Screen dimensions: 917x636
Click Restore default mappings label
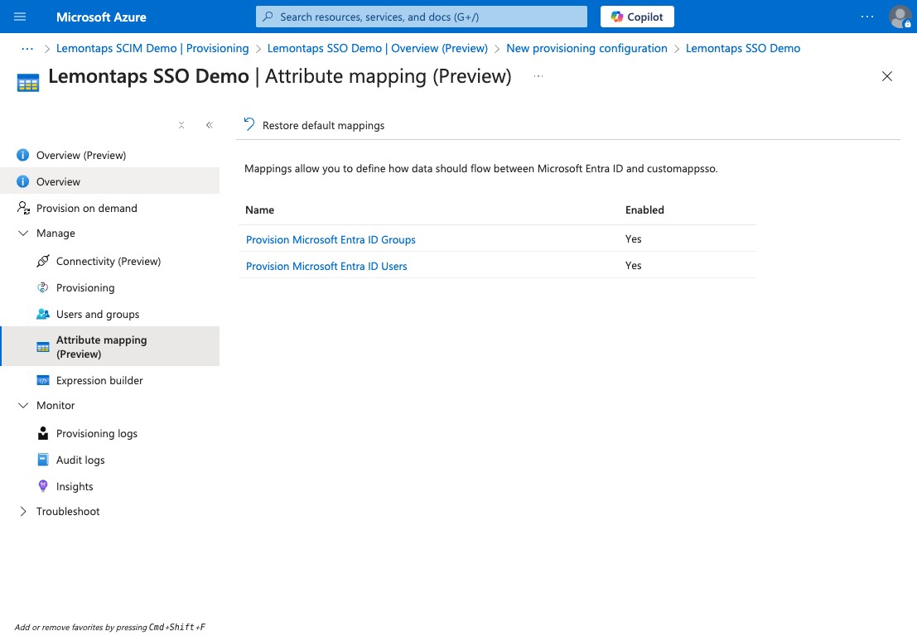click(323, 126)
